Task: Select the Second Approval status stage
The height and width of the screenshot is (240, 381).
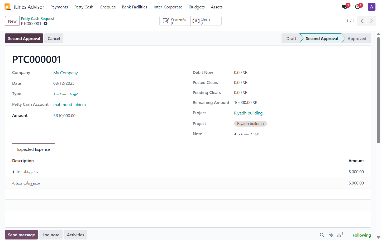Action: pos(322,38)
